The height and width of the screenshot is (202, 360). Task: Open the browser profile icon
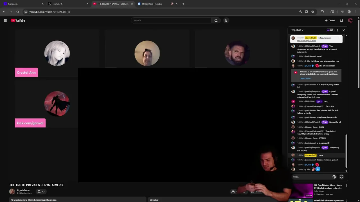coord(349,12)
